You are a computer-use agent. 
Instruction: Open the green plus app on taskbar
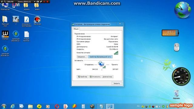(x=39, y=106)
